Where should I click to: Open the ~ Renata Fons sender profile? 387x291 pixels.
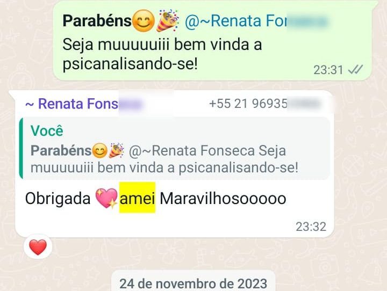pyautogui.click(x=84, y=104)
